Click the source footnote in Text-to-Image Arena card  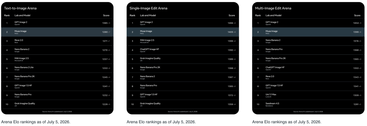pos(57,111)
